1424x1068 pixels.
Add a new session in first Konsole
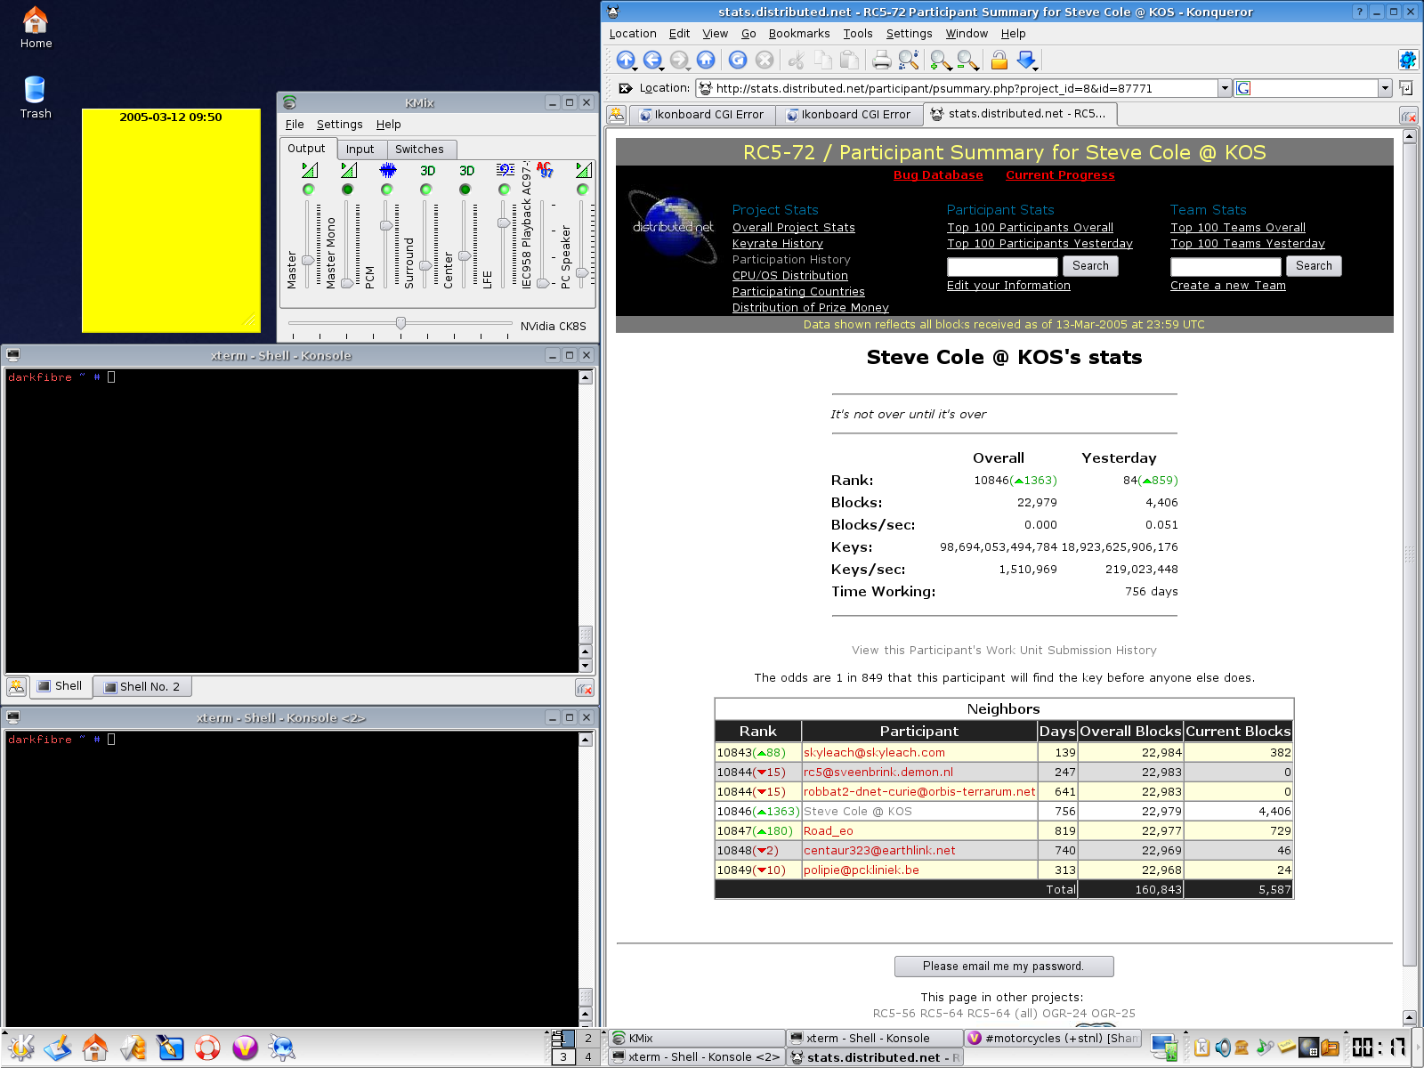pyautogui.click(x=17, y=686)
